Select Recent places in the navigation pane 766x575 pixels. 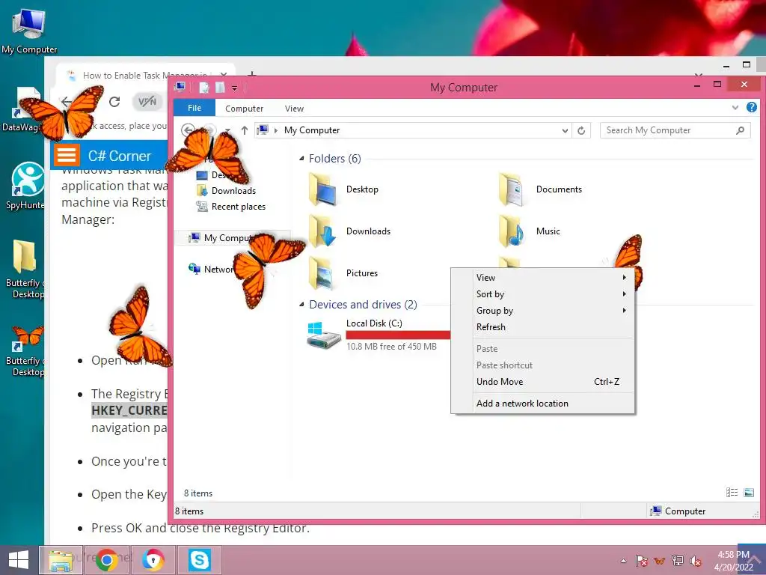point(239,207)
